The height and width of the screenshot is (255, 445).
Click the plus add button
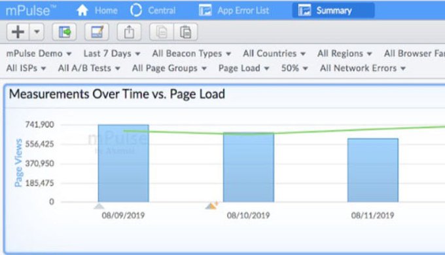tap(18, 31)
